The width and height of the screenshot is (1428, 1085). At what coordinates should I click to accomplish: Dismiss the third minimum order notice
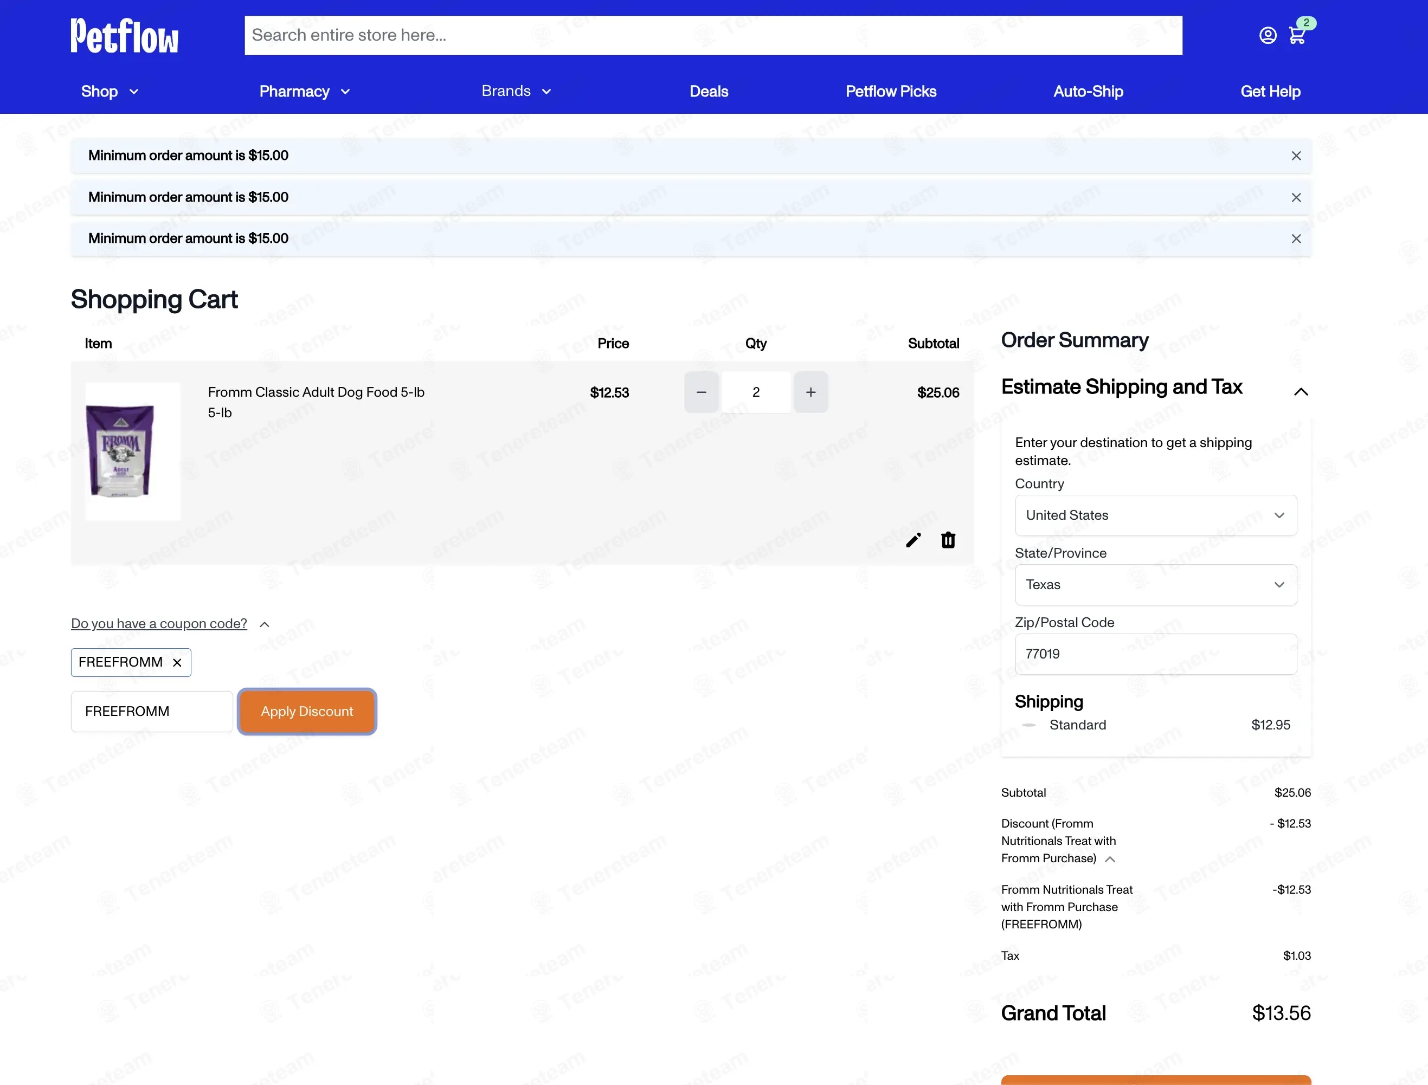(1296, 239)
